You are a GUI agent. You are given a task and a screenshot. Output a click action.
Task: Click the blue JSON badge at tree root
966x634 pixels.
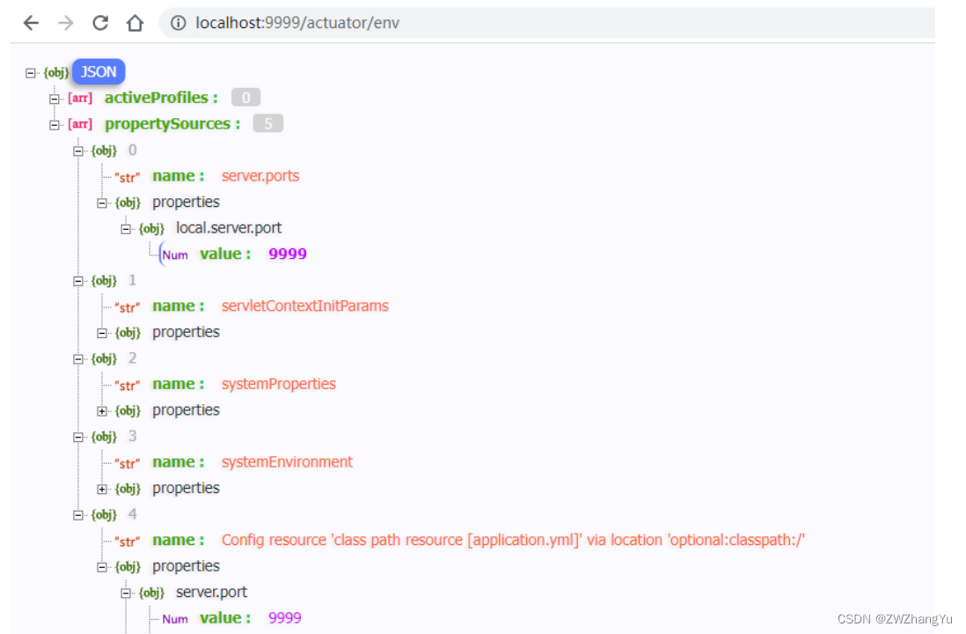pyautogui.click(x=98, y=71)
